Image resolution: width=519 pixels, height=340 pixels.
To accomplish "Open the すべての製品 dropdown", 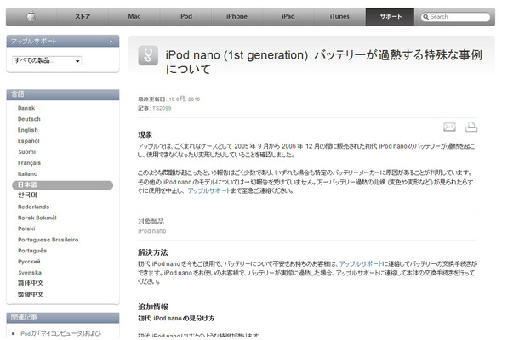I will 47,60.
